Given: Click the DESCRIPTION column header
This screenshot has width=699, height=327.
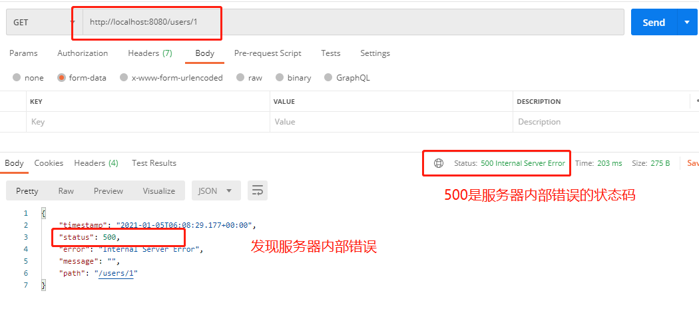Looking at the screenshot, I should click(539, 102).
